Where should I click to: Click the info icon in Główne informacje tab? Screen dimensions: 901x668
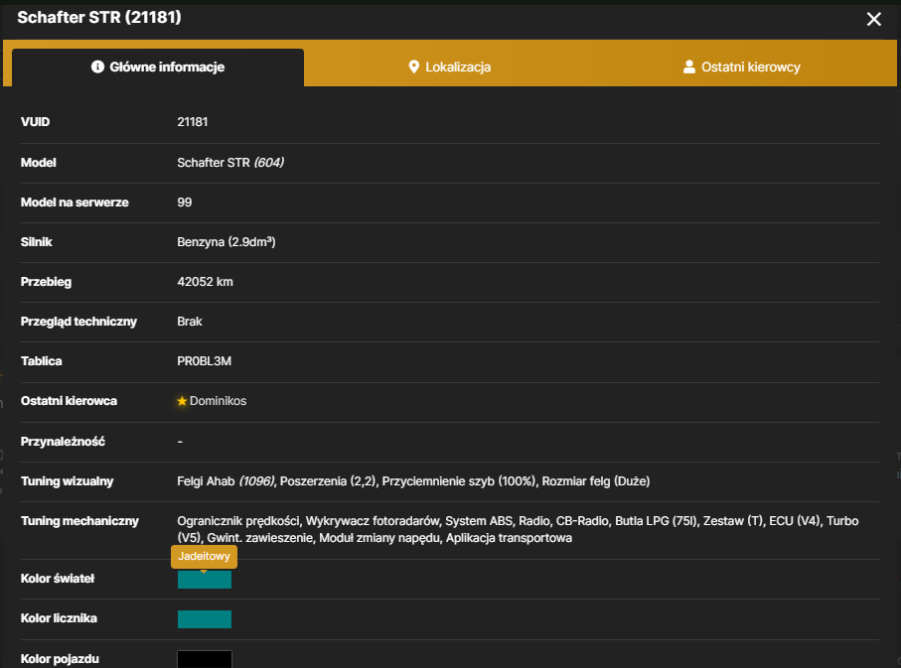(x=97, y=67)
